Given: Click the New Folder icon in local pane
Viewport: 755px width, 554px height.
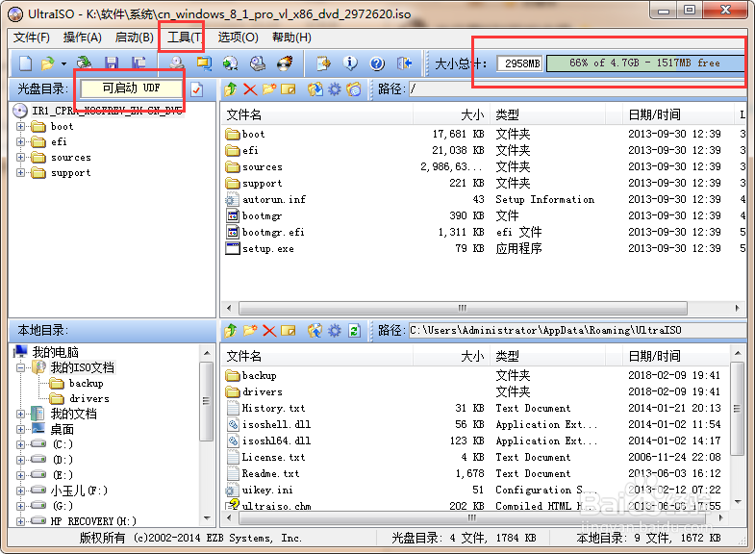Looking at the screenshot, I should (x=250, y=331).
